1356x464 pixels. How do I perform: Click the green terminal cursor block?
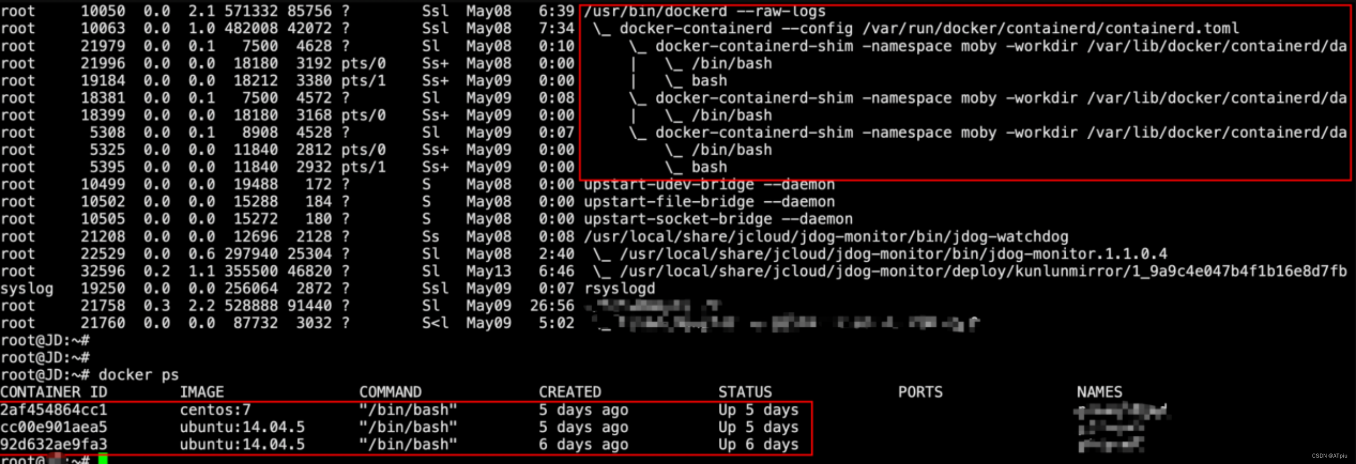click(103, 459)
